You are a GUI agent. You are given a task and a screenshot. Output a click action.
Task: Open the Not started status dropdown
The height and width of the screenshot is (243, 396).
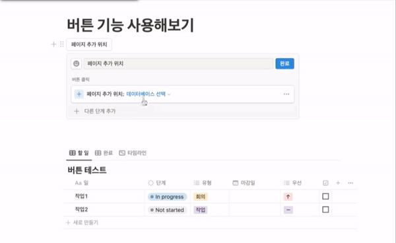click(167, 210)
